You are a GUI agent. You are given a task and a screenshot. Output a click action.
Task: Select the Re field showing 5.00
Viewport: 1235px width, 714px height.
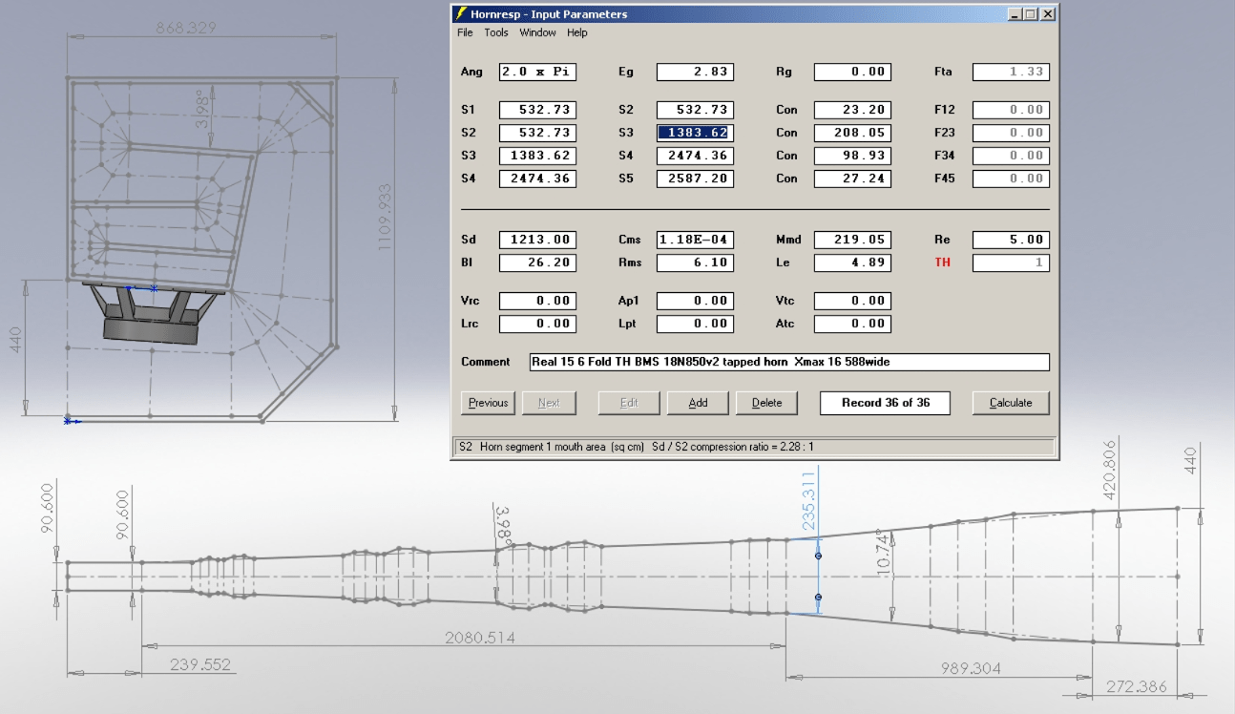(1011, 240)
